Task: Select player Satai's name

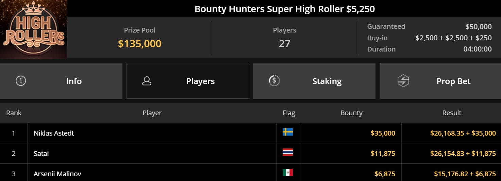Action: 41,154
